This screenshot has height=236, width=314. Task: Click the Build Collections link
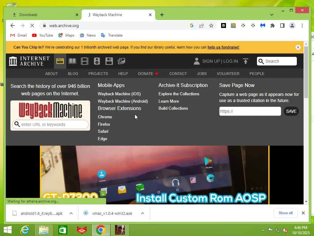[x=173, y=108]
